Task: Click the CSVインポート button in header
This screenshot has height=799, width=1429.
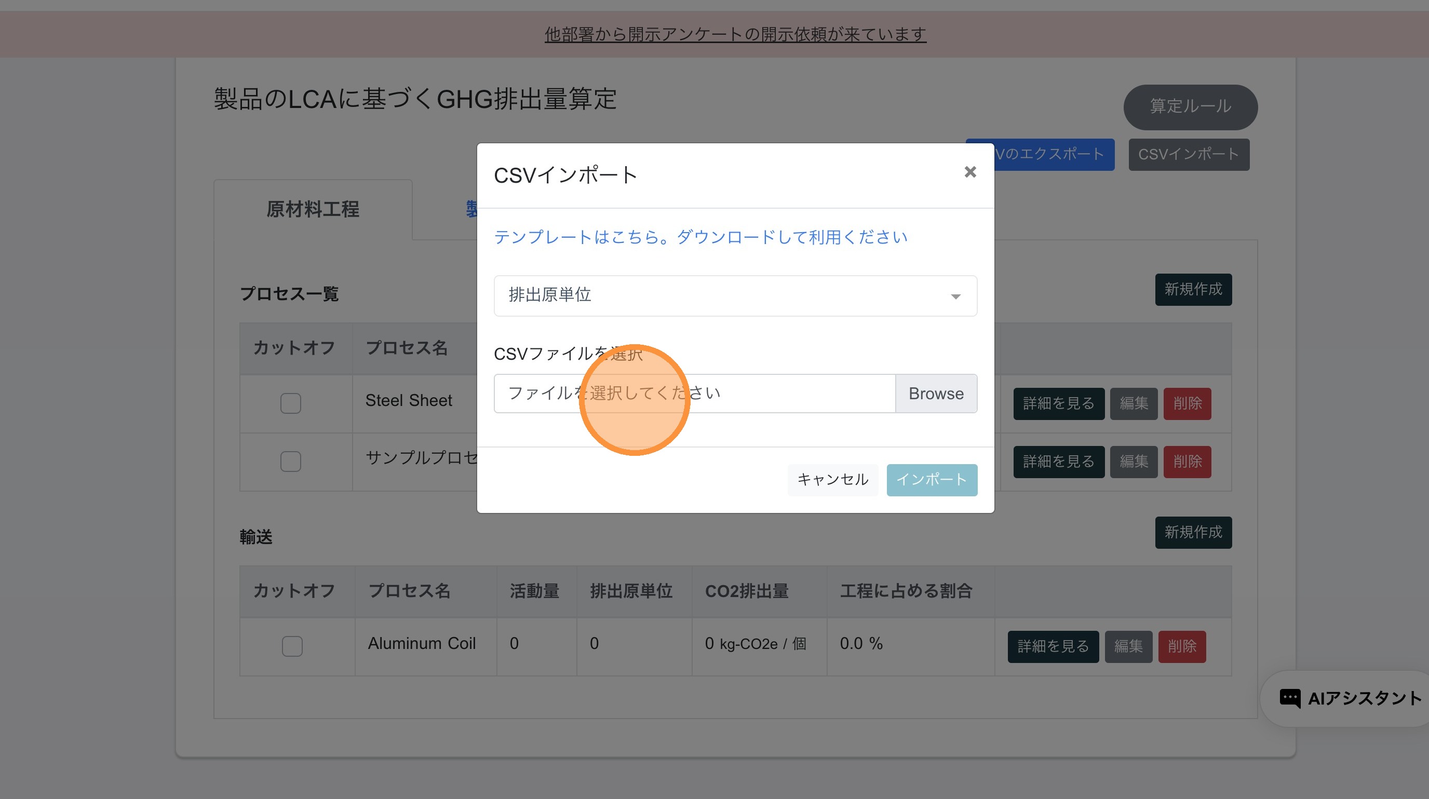Action: (x=1188, y=154)
